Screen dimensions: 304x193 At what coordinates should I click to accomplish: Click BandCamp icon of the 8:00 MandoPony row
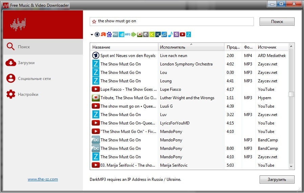pyautogui.click(x=95, y=148)
